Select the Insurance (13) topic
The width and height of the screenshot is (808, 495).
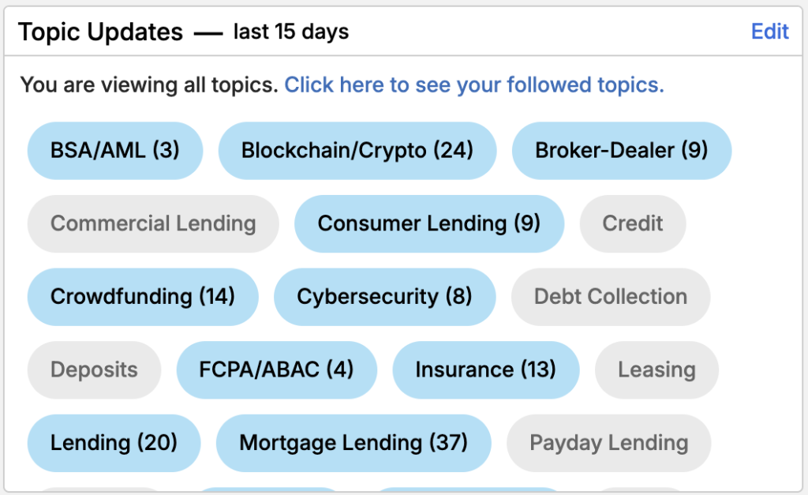485,369
